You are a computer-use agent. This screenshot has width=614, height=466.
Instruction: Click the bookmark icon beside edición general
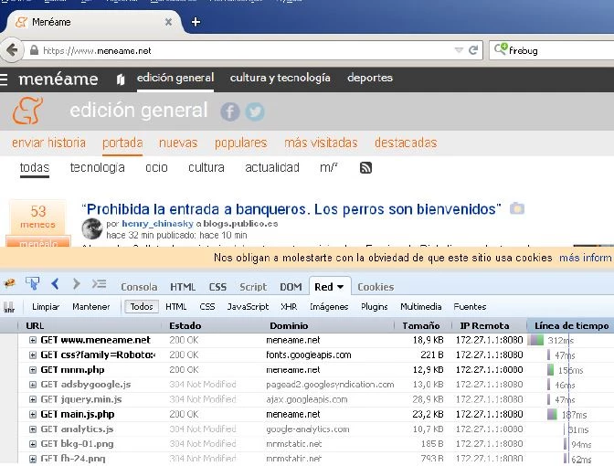pos(121,79)
